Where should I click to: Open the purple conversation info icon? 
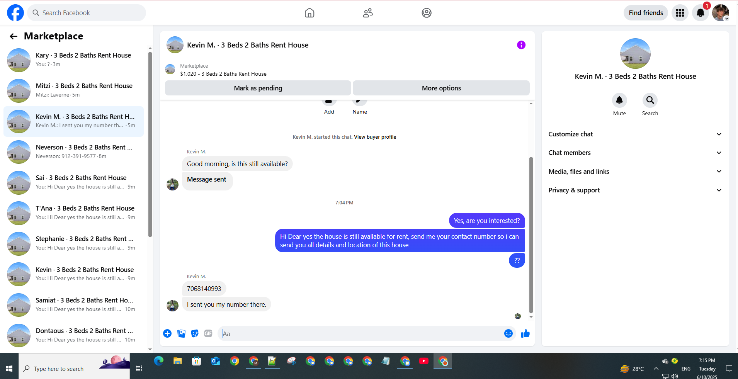(x=521, y=45)
